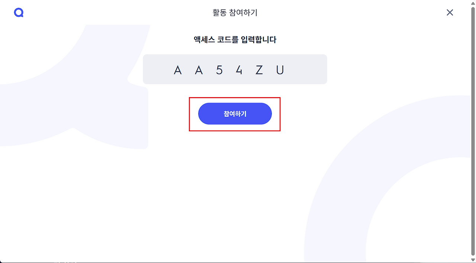Screen dimensions: 476x263
Task: Click the second A in access code
Action: pos(199,70)
